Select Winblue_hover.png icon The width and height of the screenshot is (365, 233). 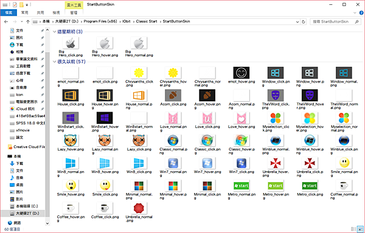310,140
